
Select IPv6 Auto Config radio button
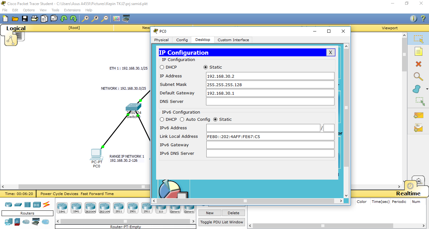coord(182,119)
